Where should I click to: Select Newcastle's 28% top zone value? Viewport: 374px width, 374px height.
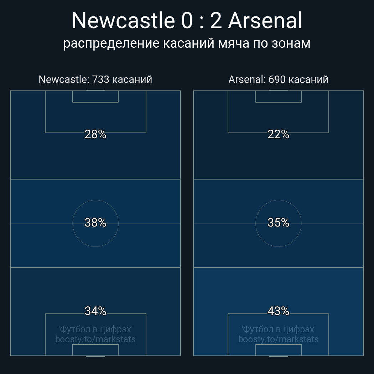click(x=95, y=134)
